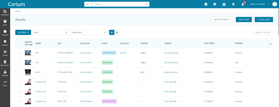
Task: Expand the Import Assets dropdown
Action: click(x=222, y=19)
